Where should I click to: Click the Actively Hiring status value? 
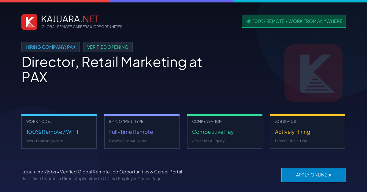(292, 132)
